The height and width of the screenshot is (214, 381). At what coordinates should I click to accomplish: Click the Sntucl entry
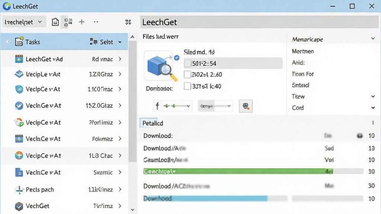pos(301,85)
